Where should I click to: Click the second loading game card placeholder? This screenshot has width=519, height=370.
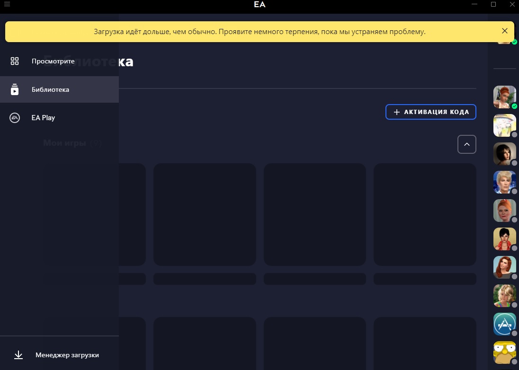(x=205, y=214)
